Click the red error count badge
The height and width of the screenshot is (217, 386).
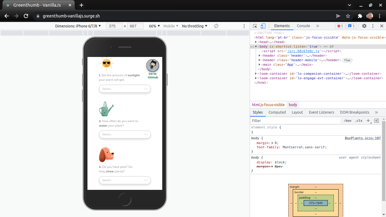click(x=340, y=26)
